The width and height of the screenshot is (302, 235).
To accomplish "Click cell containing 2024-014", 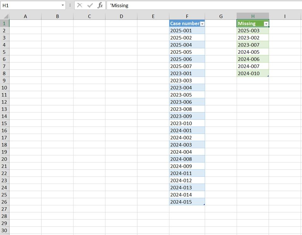I will coord(187,195).
